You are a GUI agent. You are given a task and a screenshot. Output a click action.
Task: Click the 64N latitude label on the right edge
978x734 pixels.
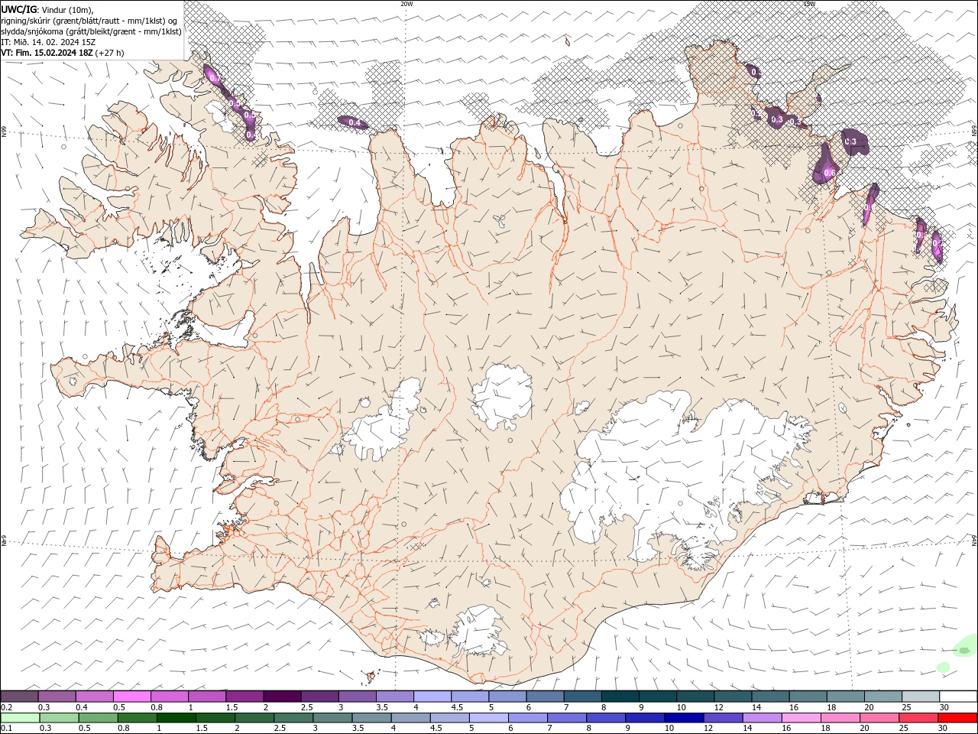(974, 539)
